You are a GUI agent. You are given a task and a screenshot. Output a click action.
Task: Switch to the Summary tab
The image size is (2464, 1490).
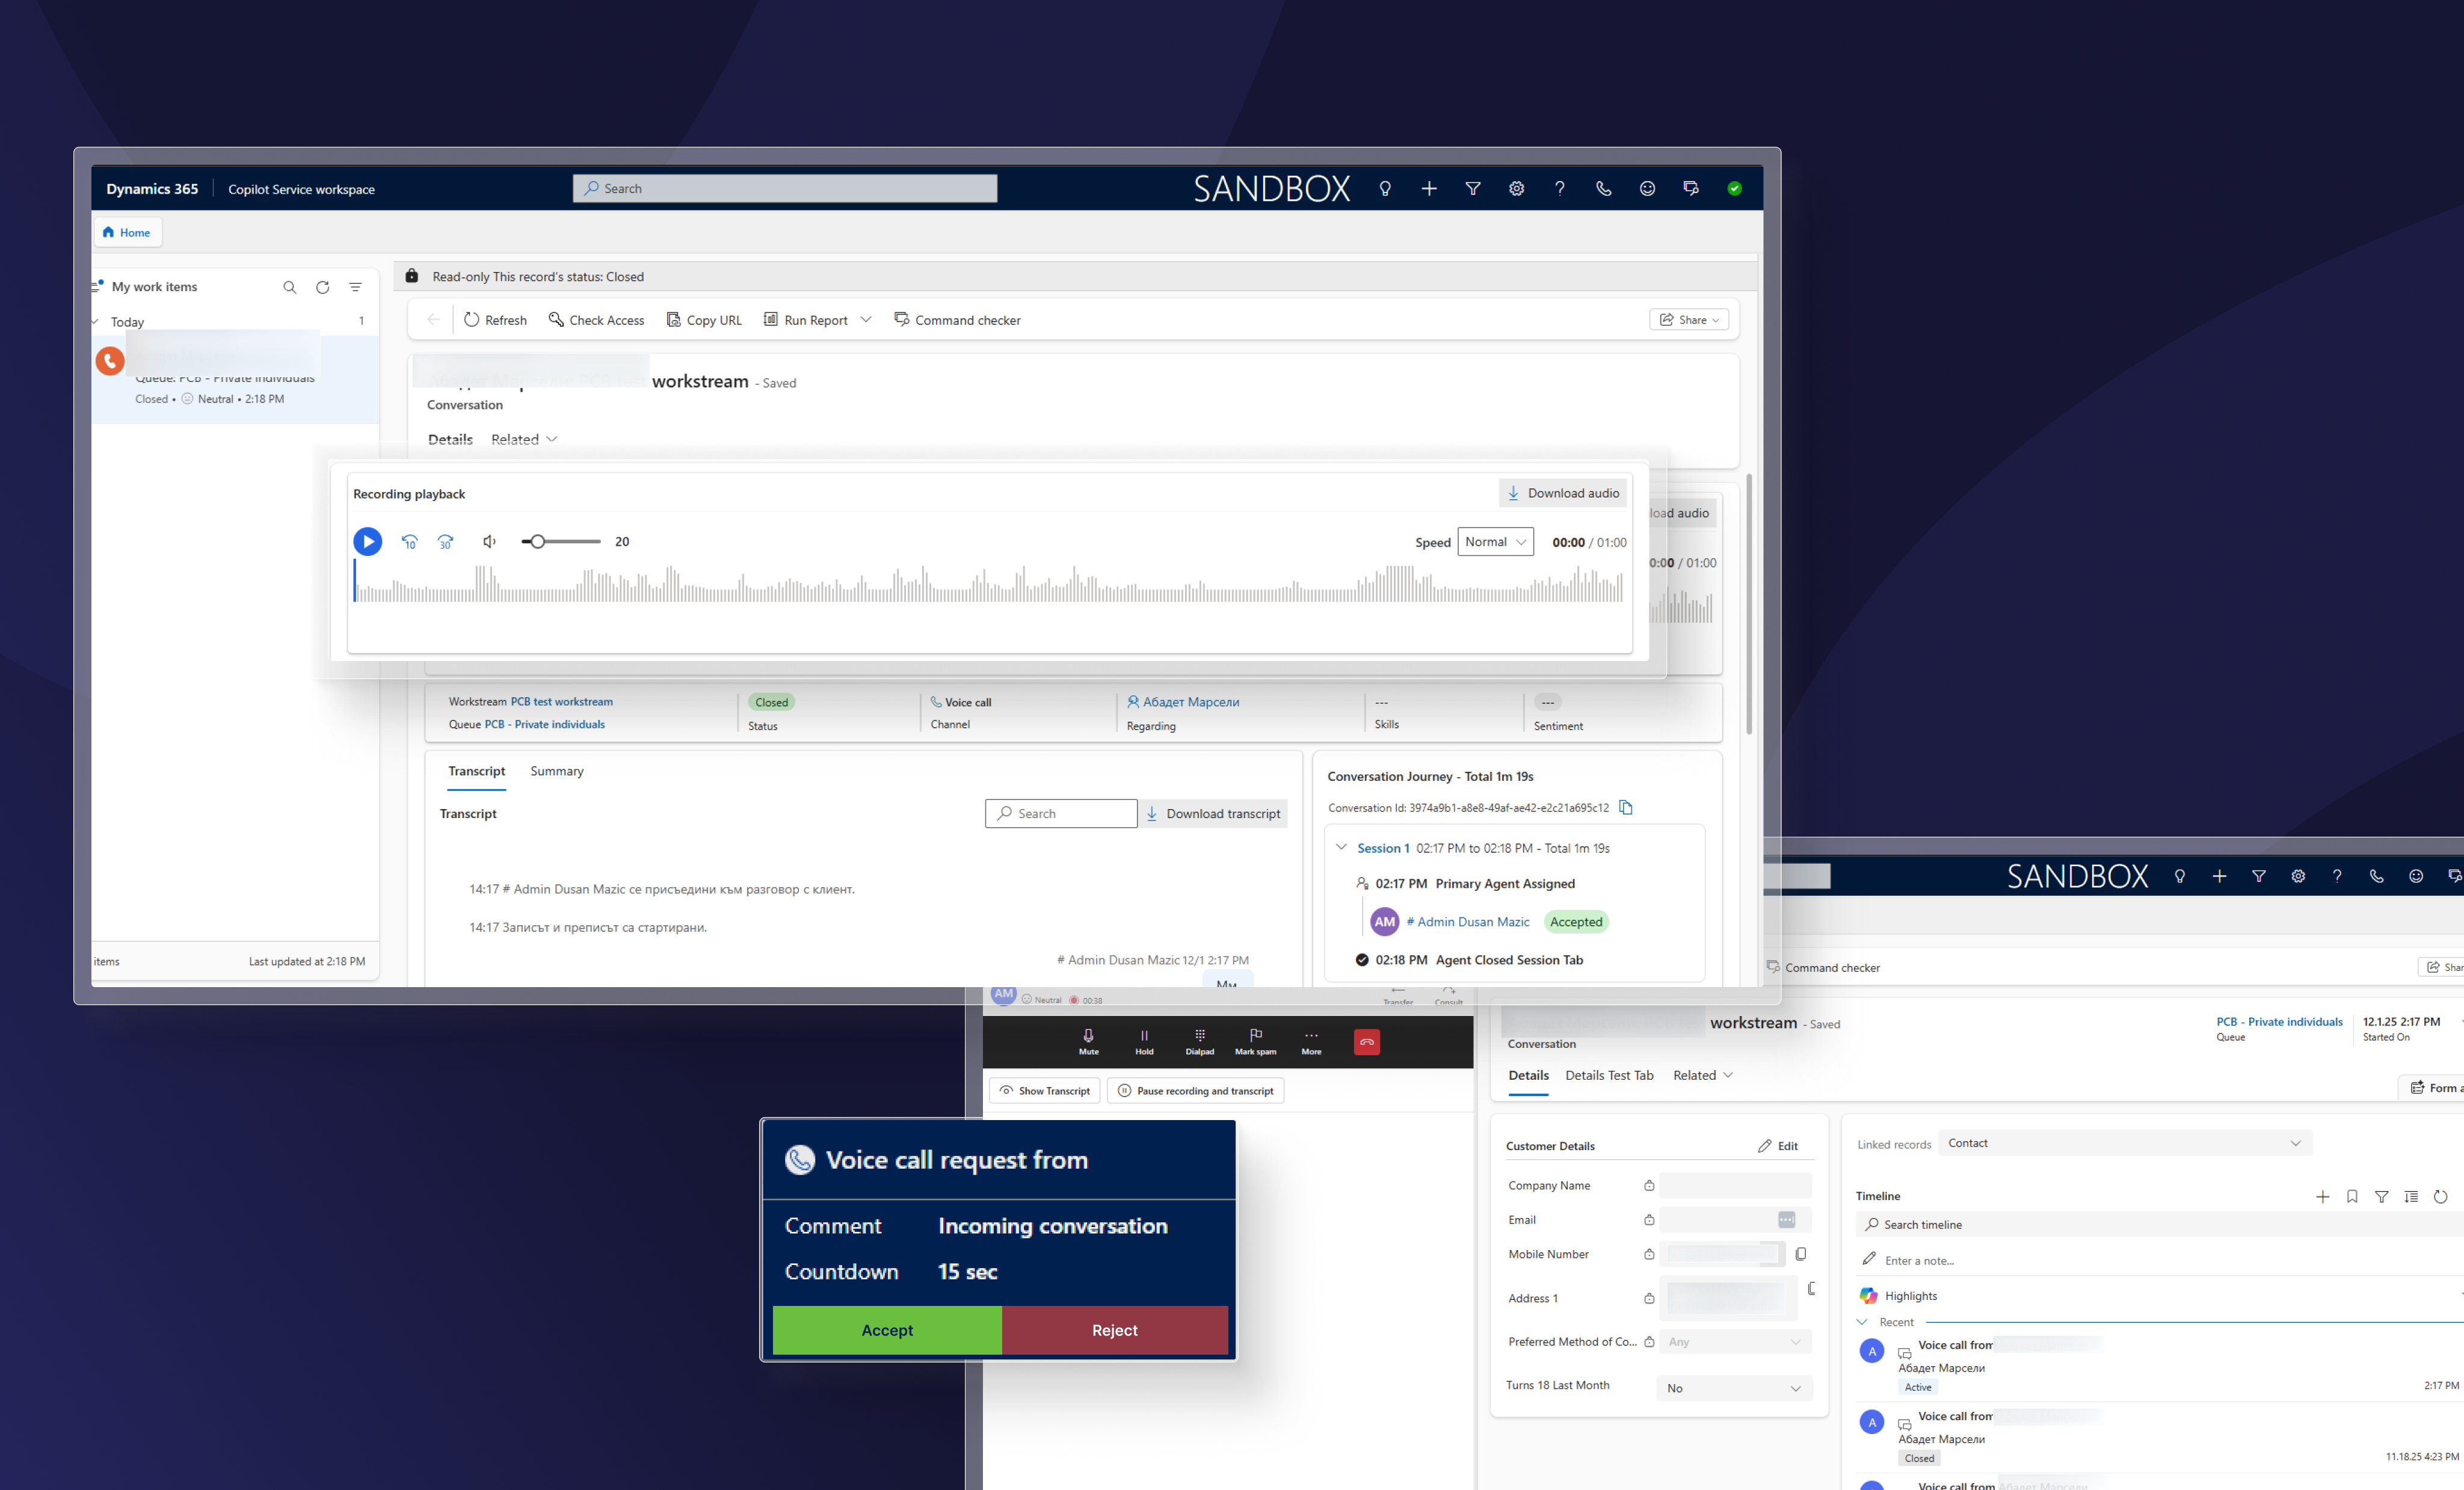pyautogui.click(x=556, y=771)
